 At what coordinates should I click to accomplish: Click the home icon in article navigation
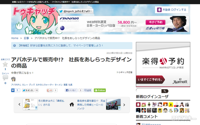[72, 104]
